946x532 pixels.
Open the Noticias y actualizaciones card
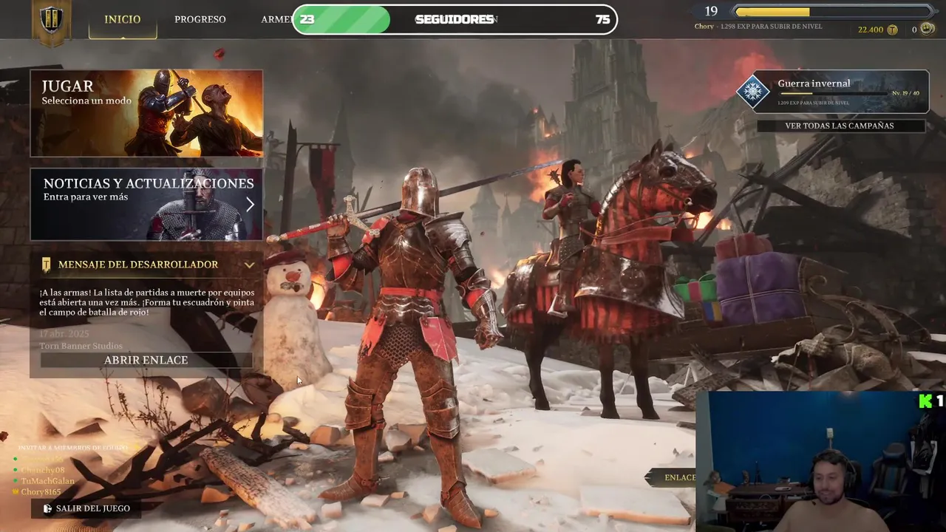tap(146, 205)
